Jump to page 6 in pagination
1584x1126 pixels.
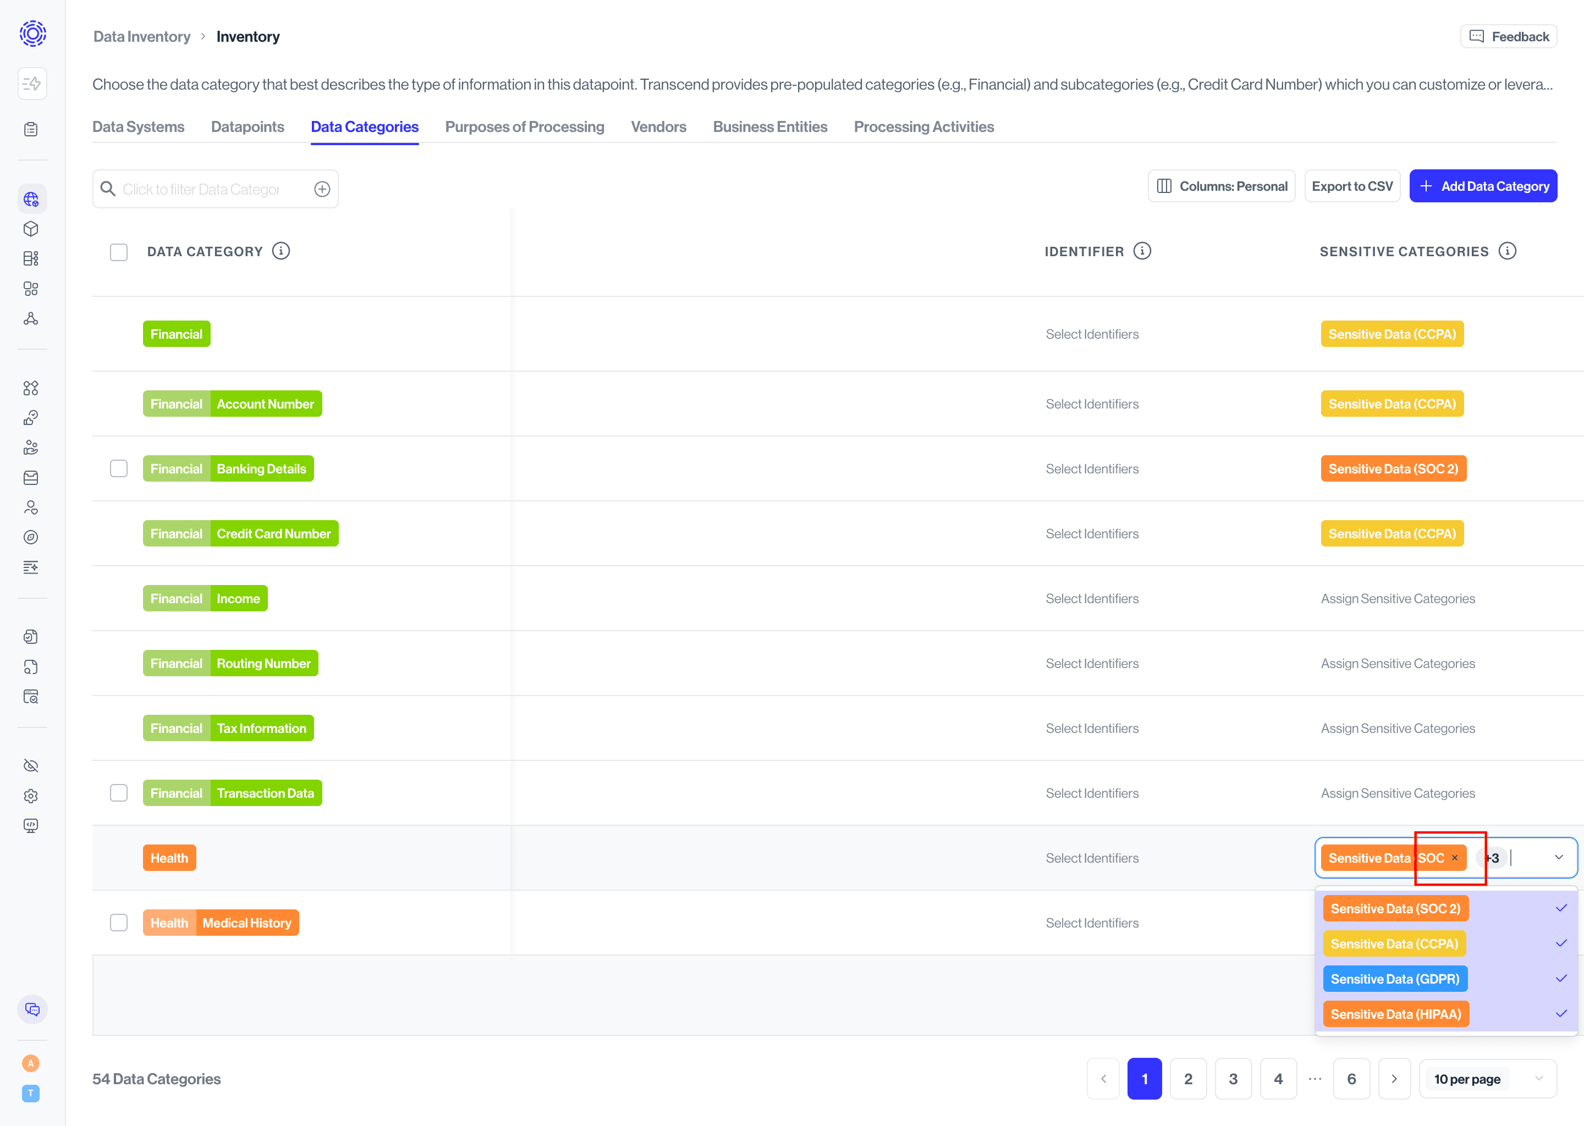tap(1352, 1079)
